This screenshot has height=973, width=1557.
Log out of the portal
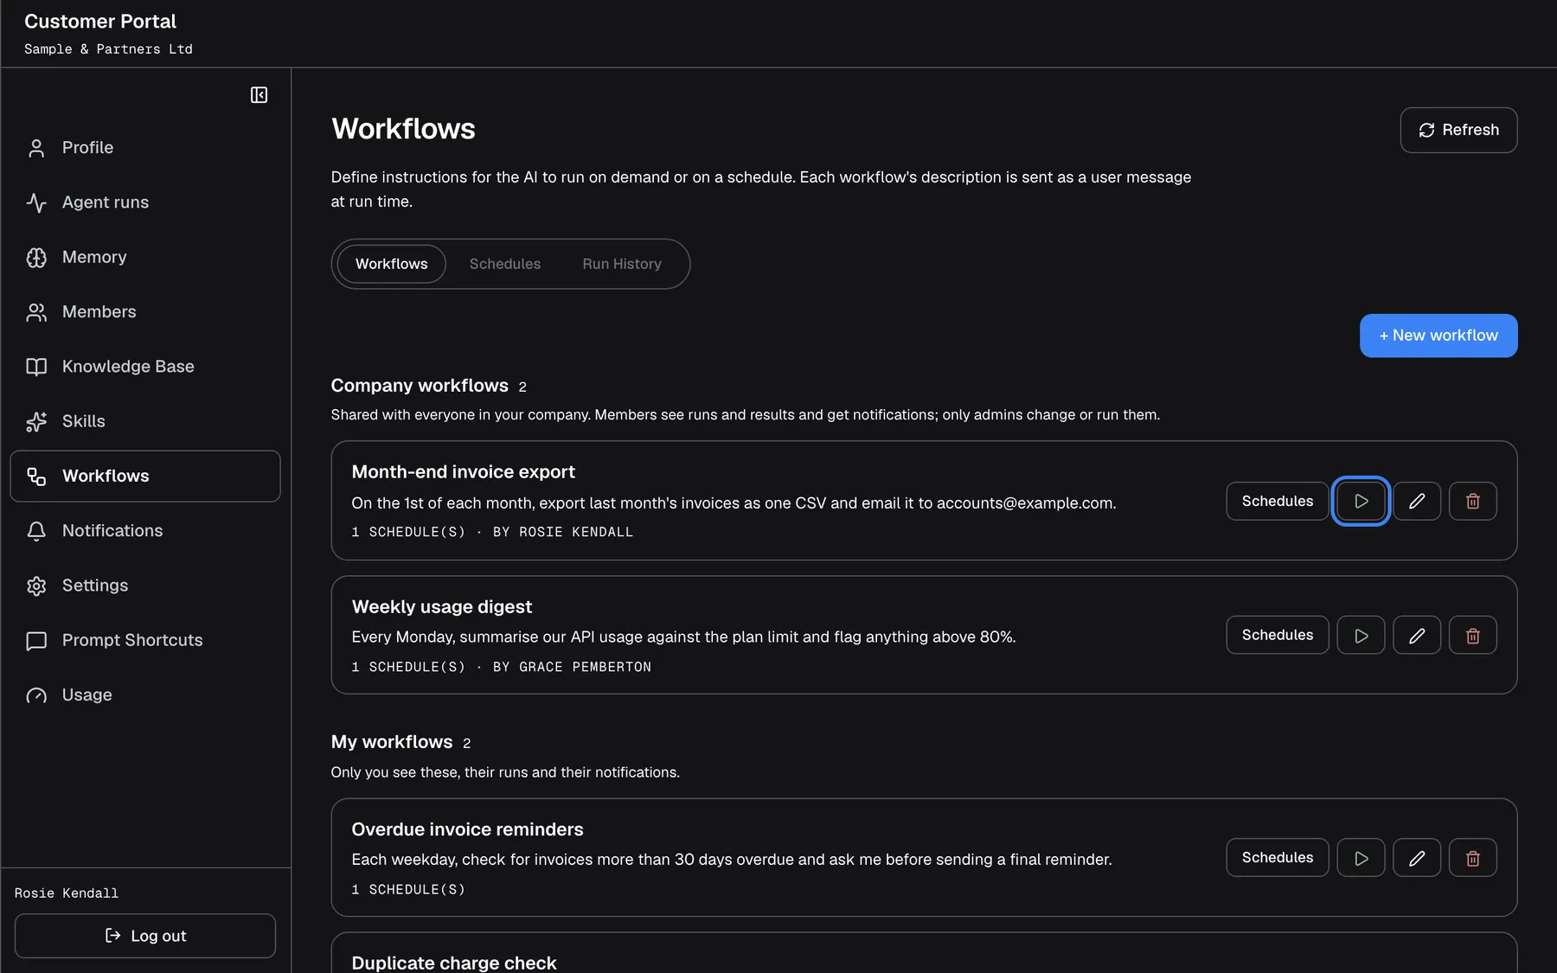coord(145,936)
